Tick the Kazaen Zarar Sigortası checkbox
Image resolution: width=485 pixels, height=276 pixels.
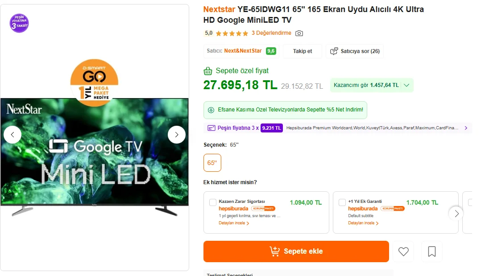click(x=213, y=202)
